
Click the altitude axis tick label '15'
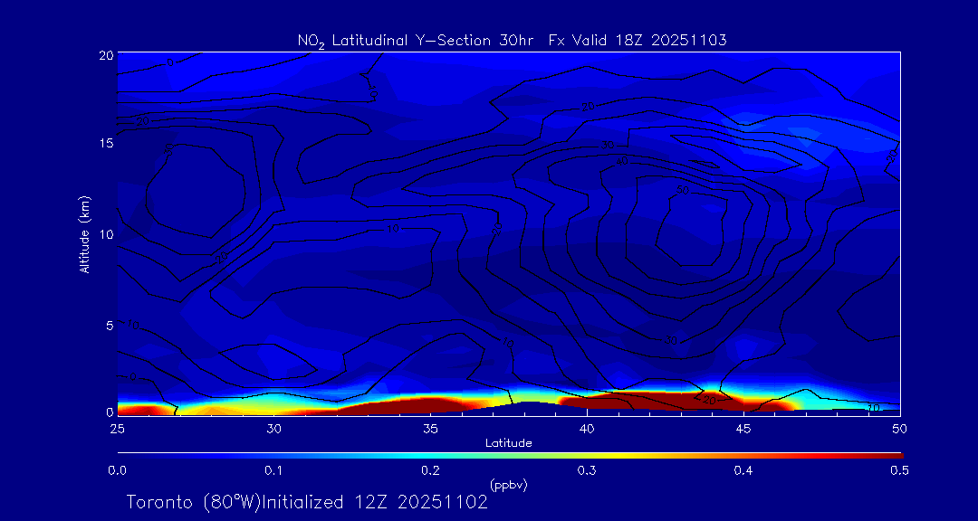(x=107, y=143)
